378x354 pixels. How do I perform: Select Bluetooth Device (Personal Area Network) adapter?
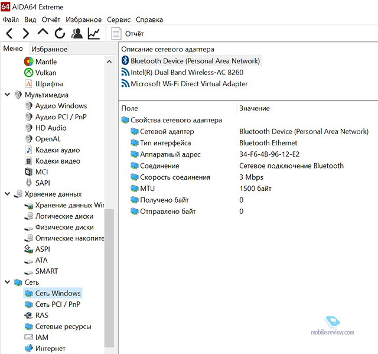coord(194,61)
